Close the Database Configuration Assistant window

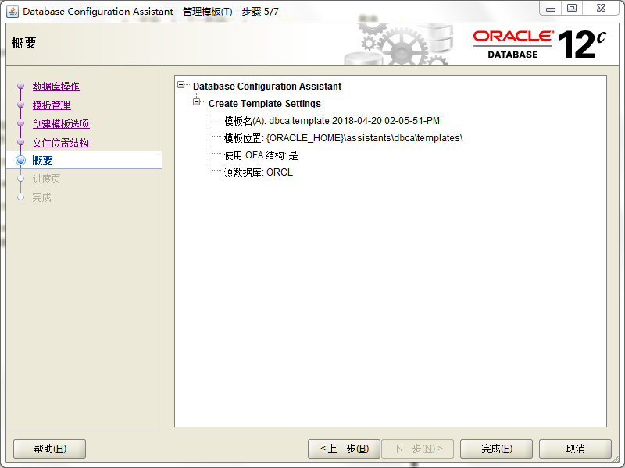click(x=601, y=8)
